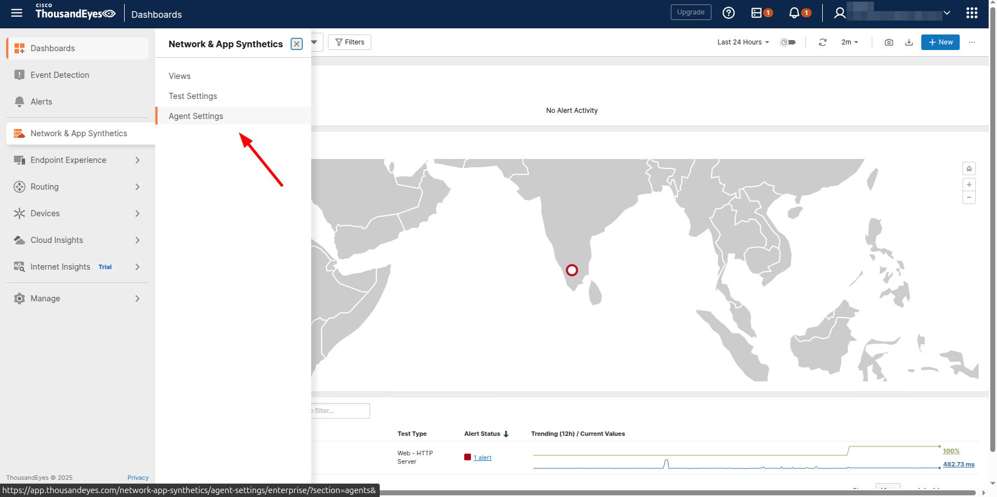Click the New button
This screenshot has height=497, width=997.
[940, 42]
